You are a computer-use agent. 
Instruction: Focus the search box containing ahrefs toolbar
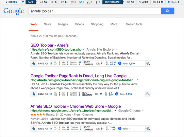(95, 11)
